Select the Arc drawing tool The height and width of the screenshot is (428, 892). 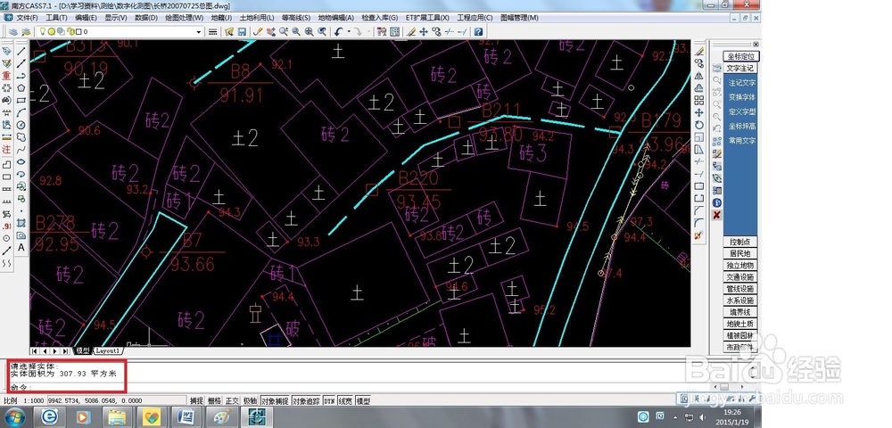point(21,113)
